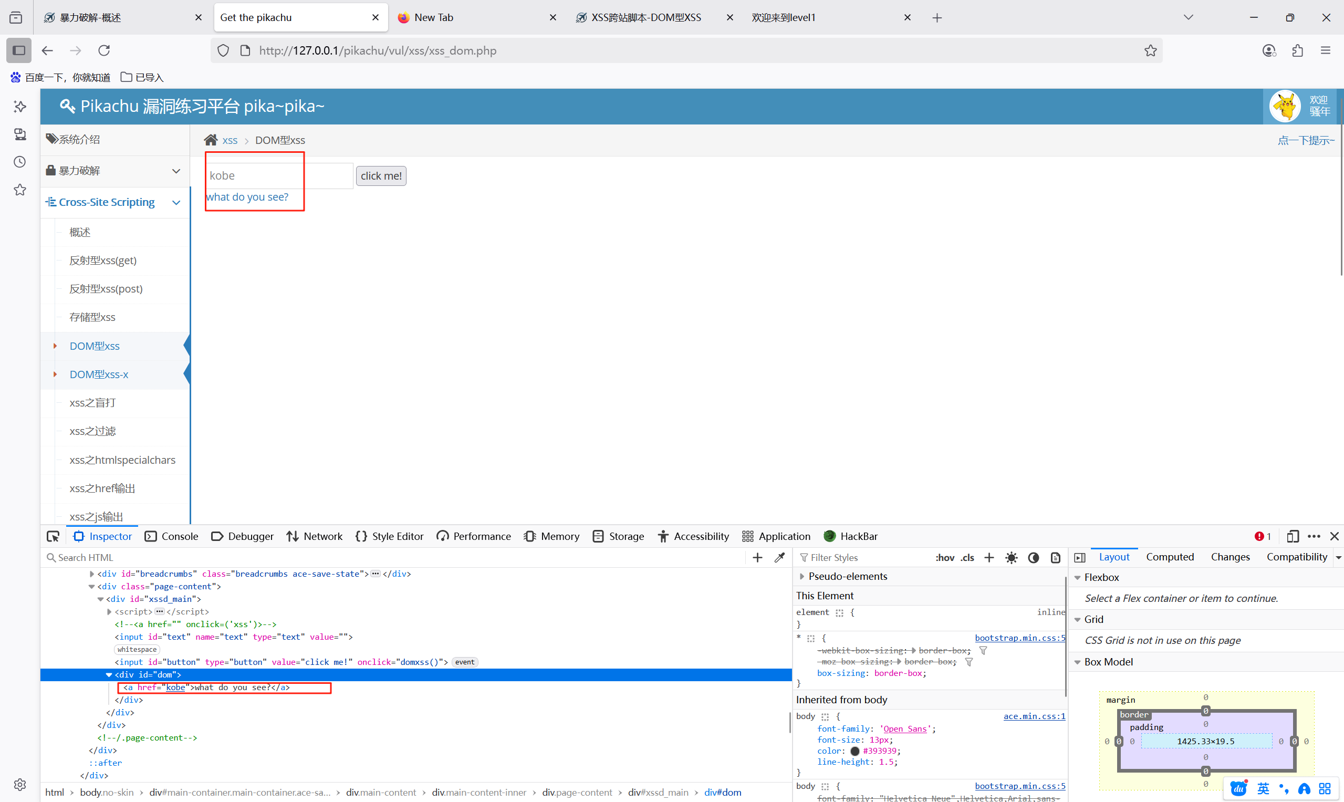
Task: Follow the what do you see? link
Action: [x=247, y=197]
